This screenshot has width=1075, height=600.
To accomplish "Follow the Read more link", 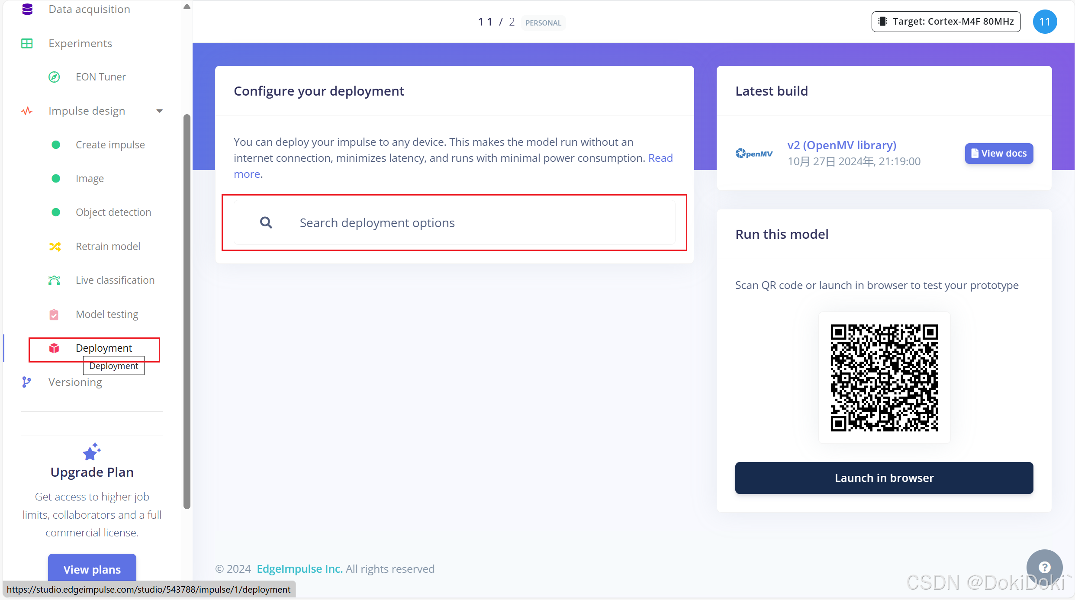I will 660,158.
